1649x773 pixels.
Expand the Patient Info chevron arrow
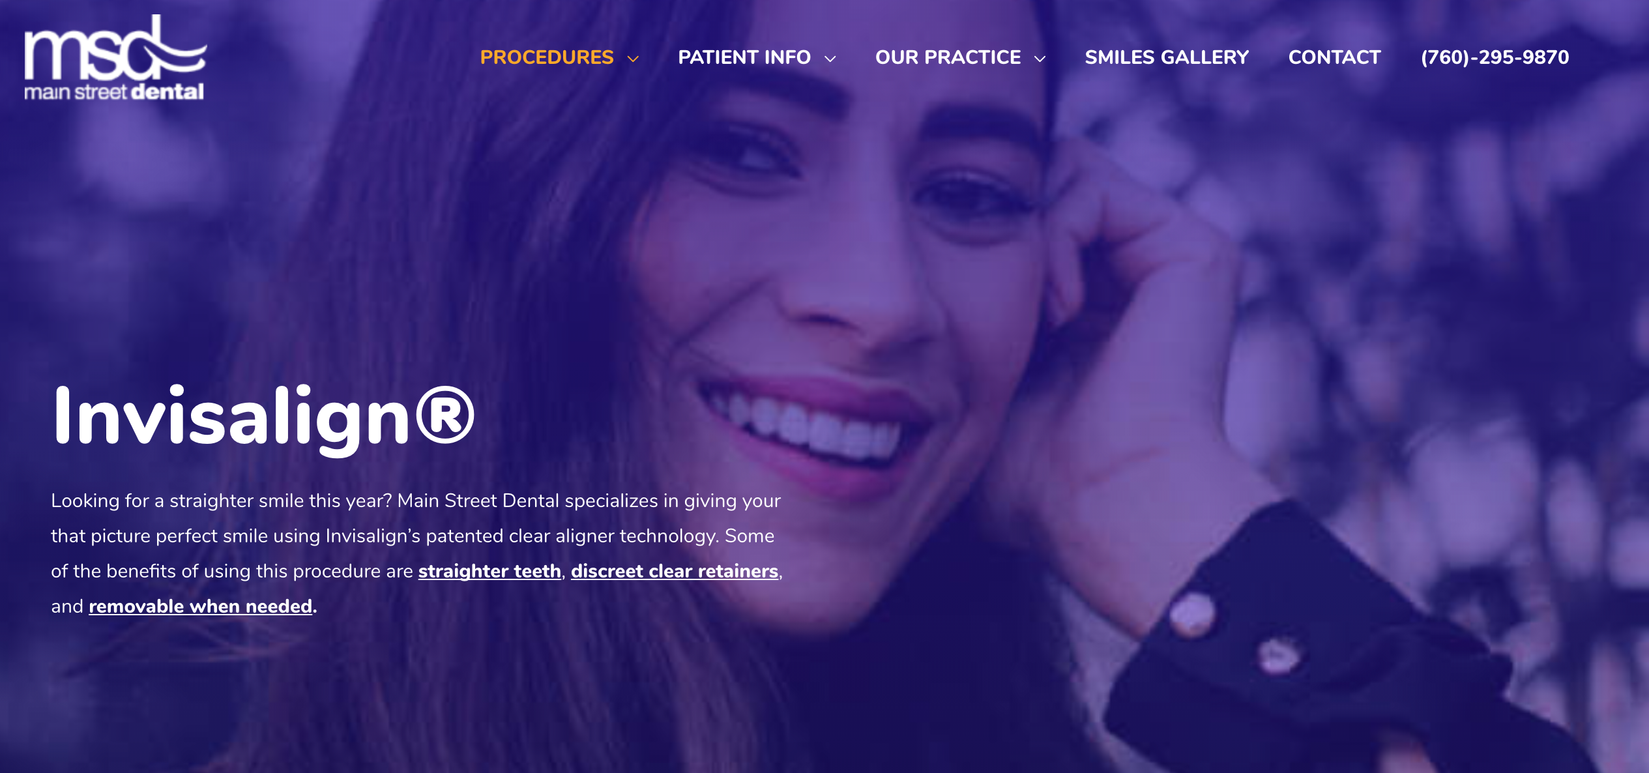click(x=830, y=59)
